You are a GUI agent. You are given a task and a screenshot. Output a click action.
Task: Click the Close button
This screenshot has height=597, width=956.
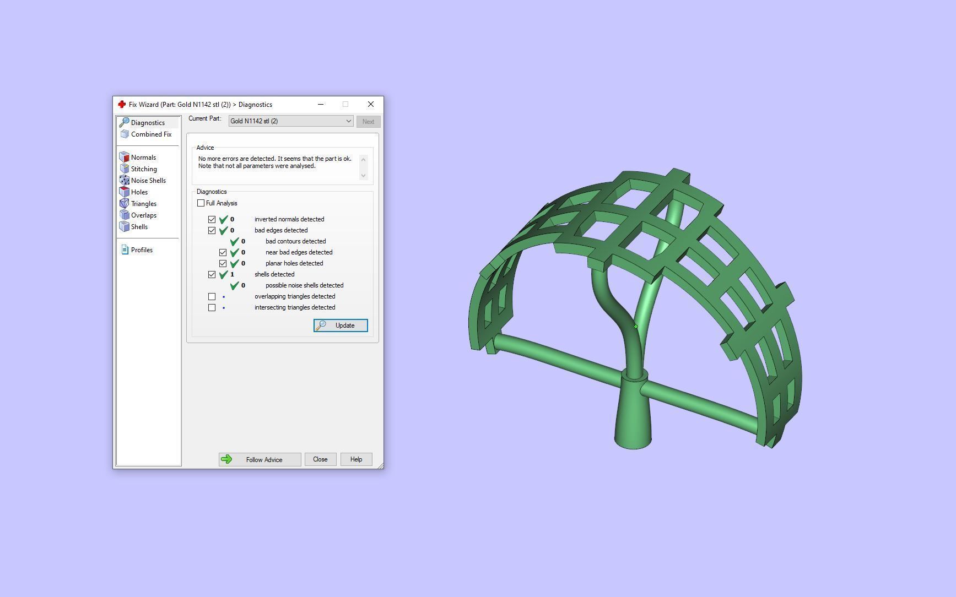coord(320,459)
